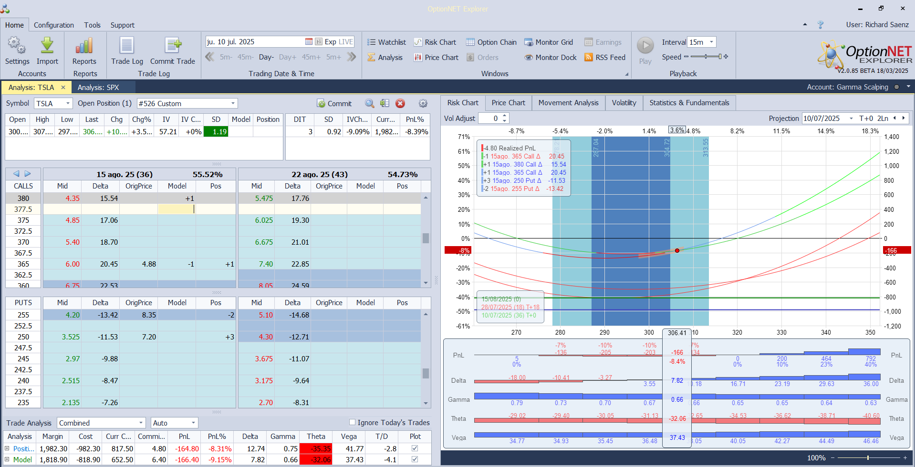Open the Trade Log icon

tap(127, 46)
